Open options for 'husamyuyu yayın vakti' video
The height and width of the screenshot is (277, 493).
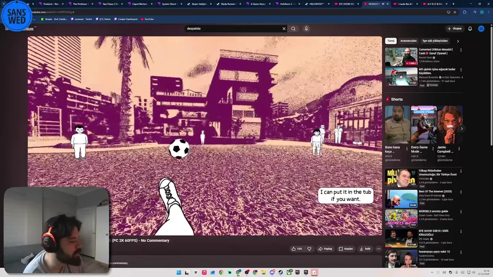(461, 252)
